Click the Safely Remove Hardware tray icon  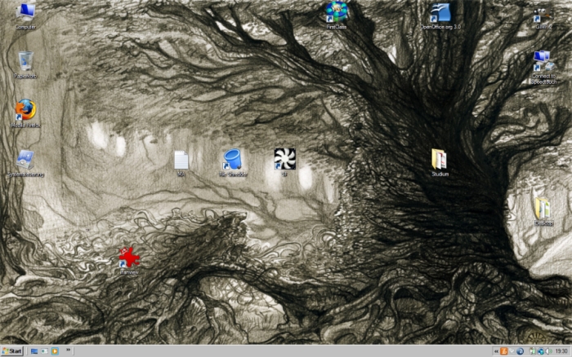pos(532,351)
